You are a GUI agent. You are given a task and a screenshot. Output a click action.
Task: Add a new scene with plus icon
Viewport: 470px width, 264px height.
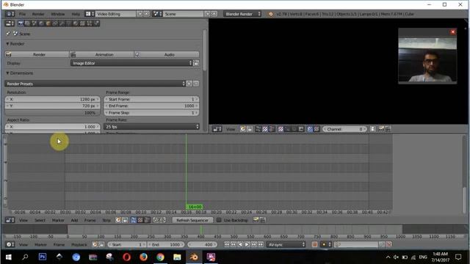pyautogui.click(x=207, y=14)
